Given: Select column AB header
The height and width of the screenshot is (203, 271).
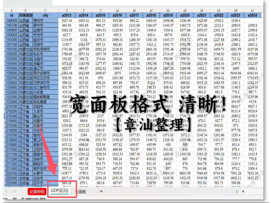Looking at the screenshot, I should [x=134, y=10].
